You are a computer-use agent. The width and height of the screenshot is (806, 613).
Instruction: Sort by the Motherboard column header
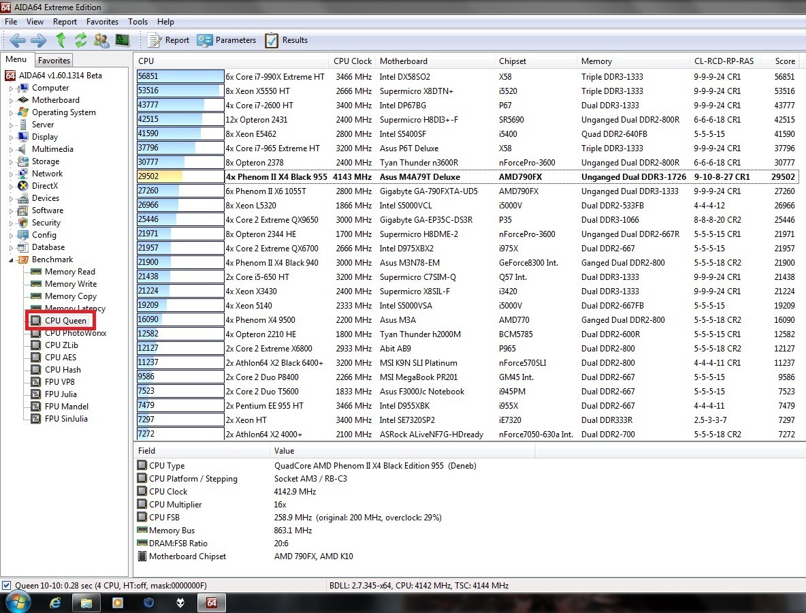pyautogui.click(x=435, y=61)
